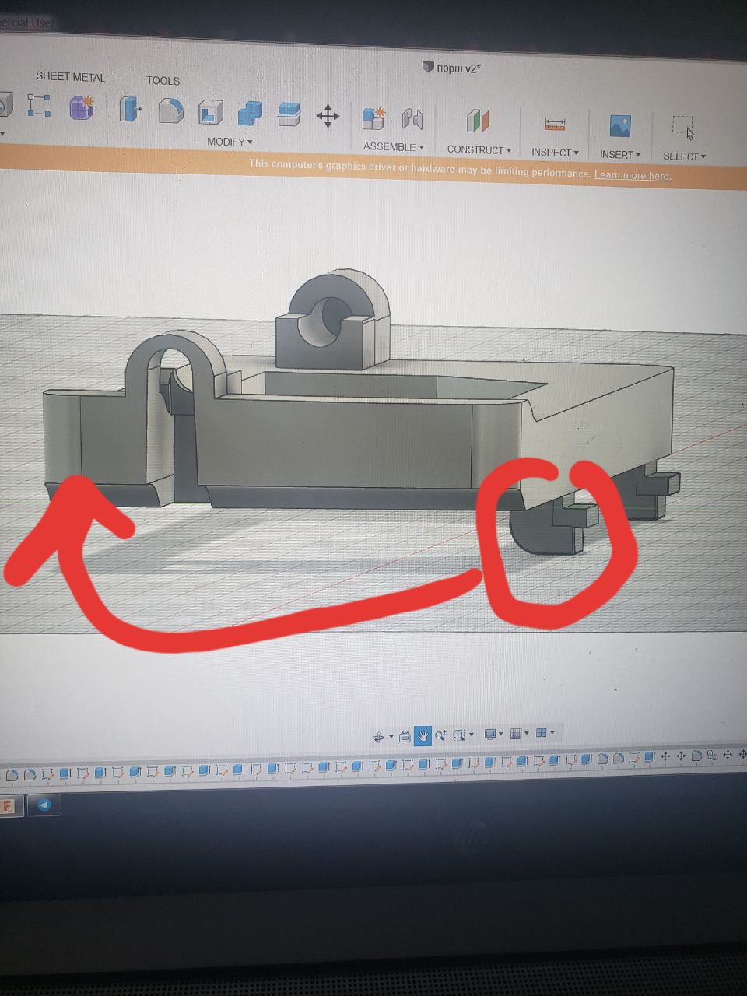Click the Zoom Window/Fit icon
The height and width of the screenshot is (996, 747).
[458, 735]
